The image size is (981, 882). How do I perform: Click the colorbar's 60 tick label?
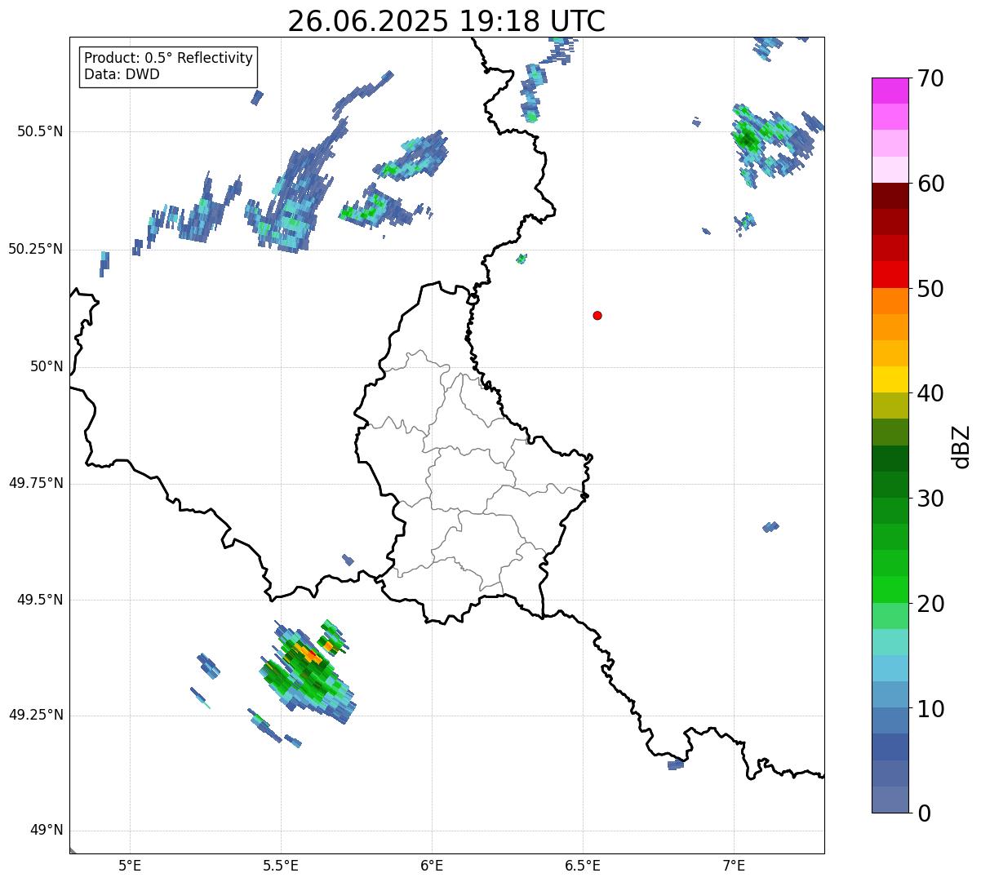(x=931, y=184)
